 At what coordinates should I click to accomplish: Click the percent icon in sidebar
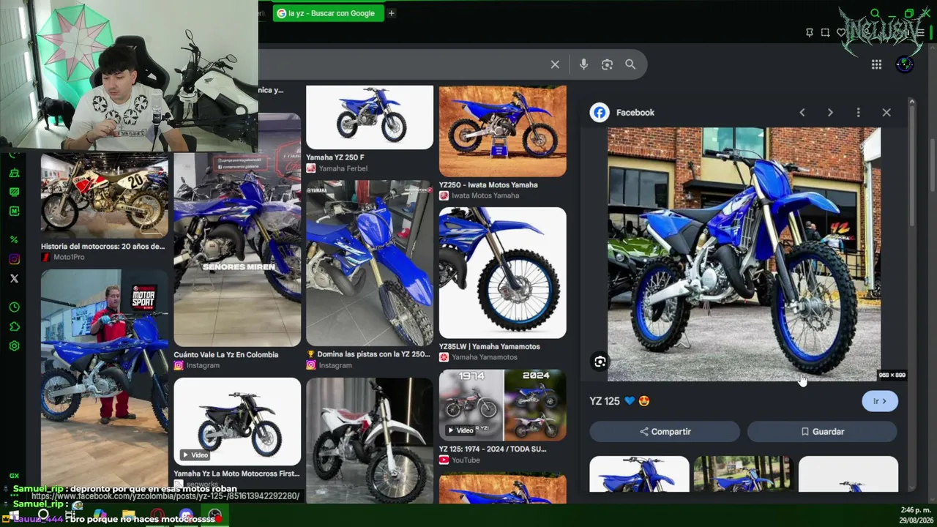click(x=14, y=239)
